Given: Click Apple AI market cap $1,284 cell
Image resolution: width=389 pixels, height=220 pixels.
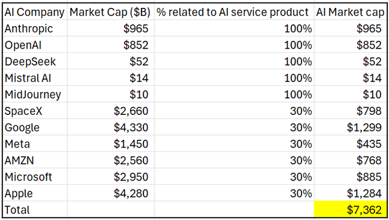Looking at the screenshot, I should (x=350, y=193).
